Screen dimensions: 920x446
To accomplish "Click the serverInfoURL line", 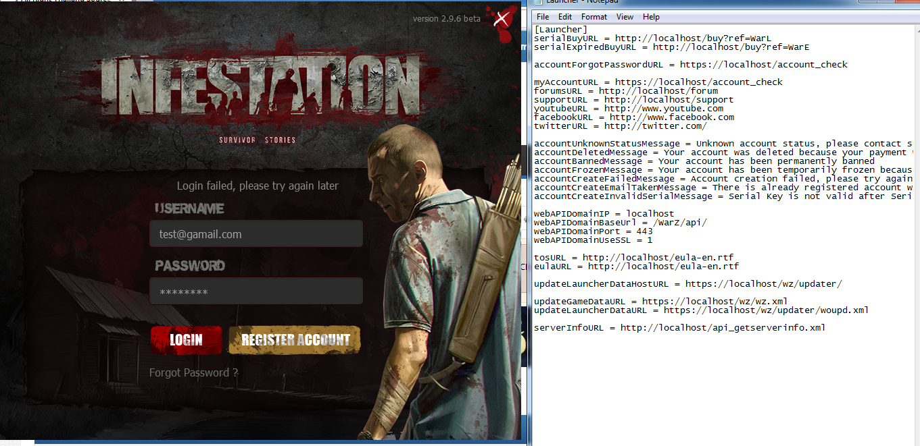I will tap(679, 328).
